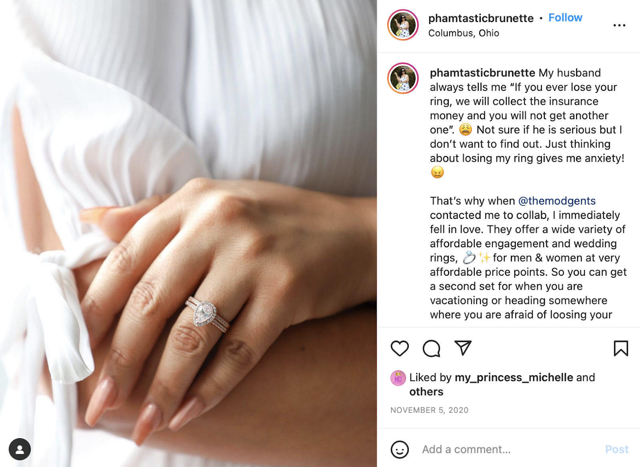Follow phamtasticbrunette
Image resolution: width=640 pixels, height=467 pixels.
pos(565,18)
